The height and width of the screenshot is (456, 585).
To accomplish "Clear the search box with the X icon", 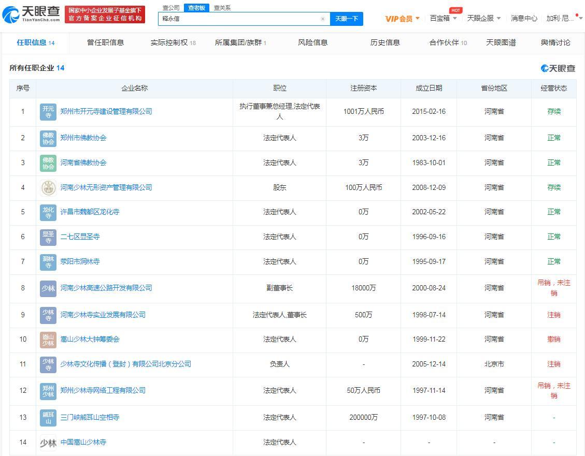I will pyautogui.click(x=323, y=19).
